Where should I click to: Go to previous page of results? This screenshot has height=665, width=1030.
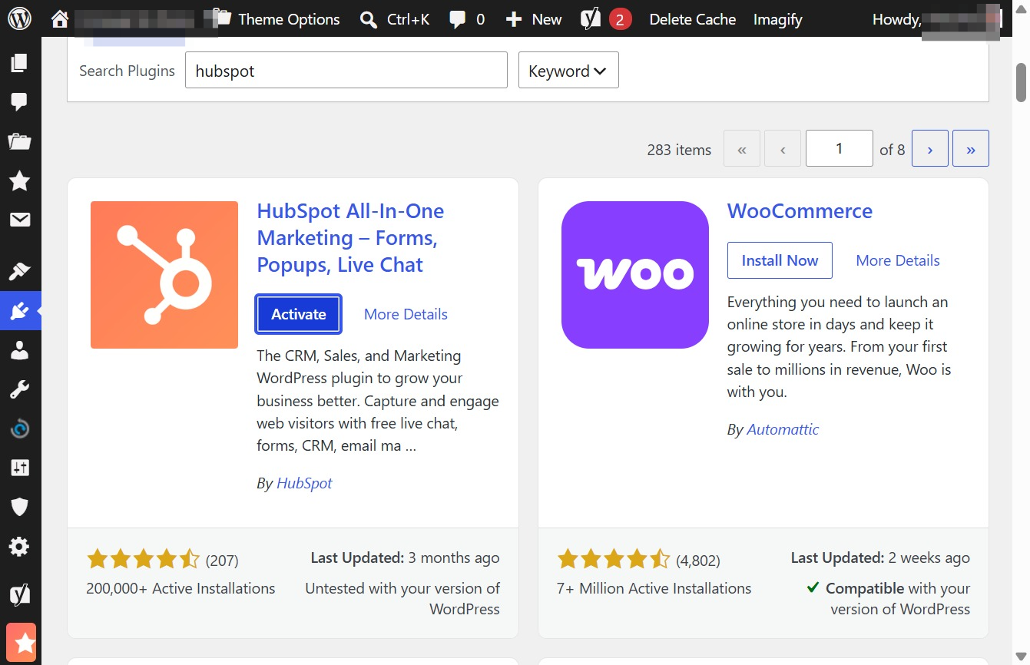click(x=783, y=149)
